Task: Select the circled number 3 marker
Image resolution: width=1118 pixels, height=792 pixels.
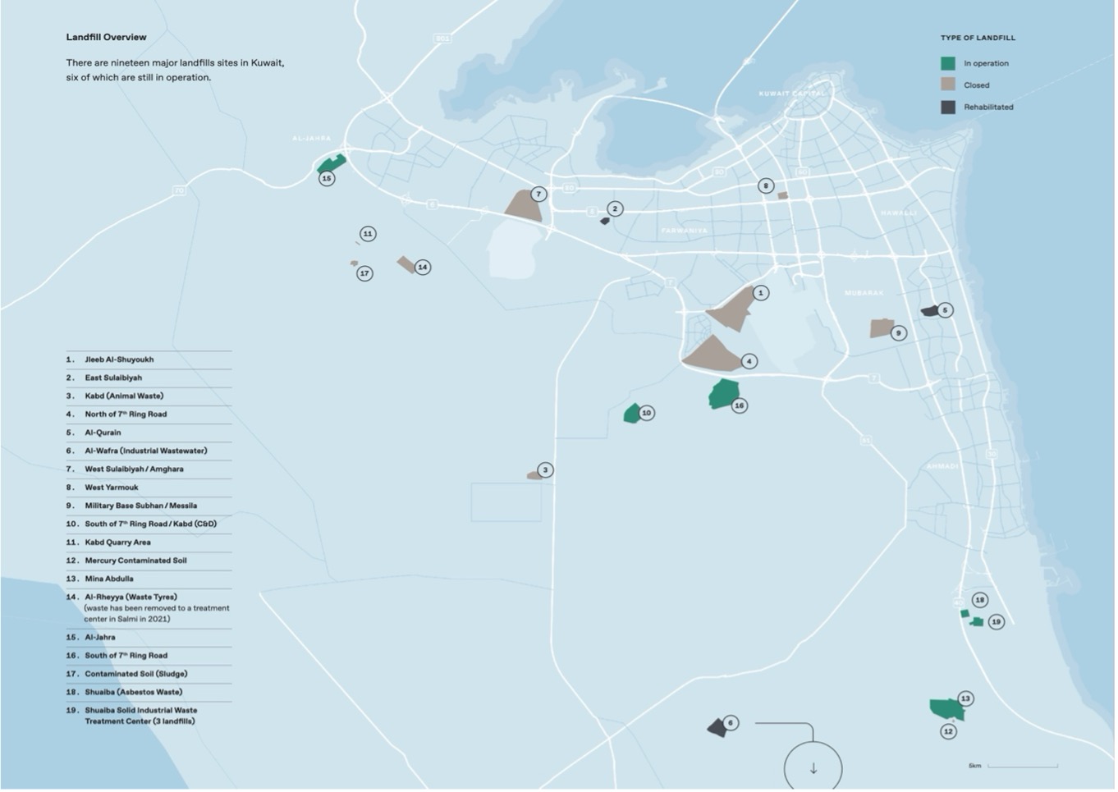Action: (x=545, y=470)
